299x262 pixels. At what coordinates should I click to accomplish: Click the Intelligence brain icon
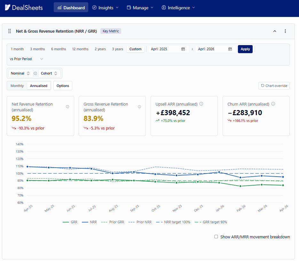click(164, 7)
